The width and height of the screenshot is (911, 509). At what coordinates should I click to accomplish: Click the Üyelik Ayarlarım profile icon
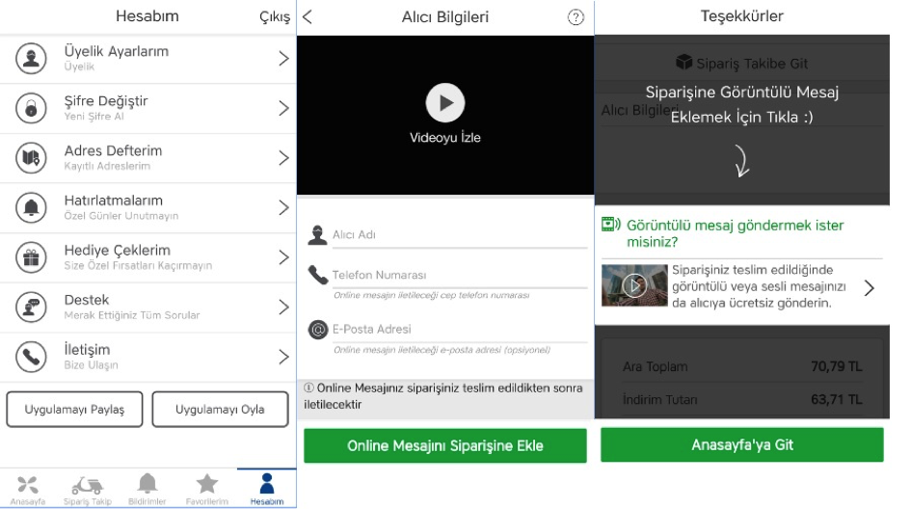(x=31, y=58)
